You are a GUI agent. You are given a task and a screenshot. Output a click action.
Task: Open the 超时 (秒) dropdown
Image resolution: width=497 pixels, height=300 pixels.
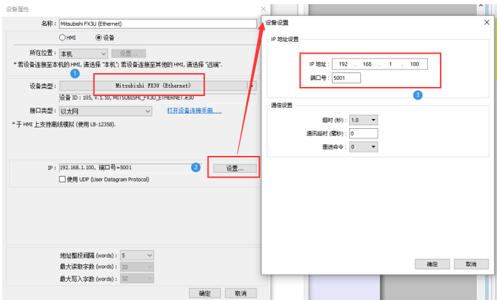point(364,120)
